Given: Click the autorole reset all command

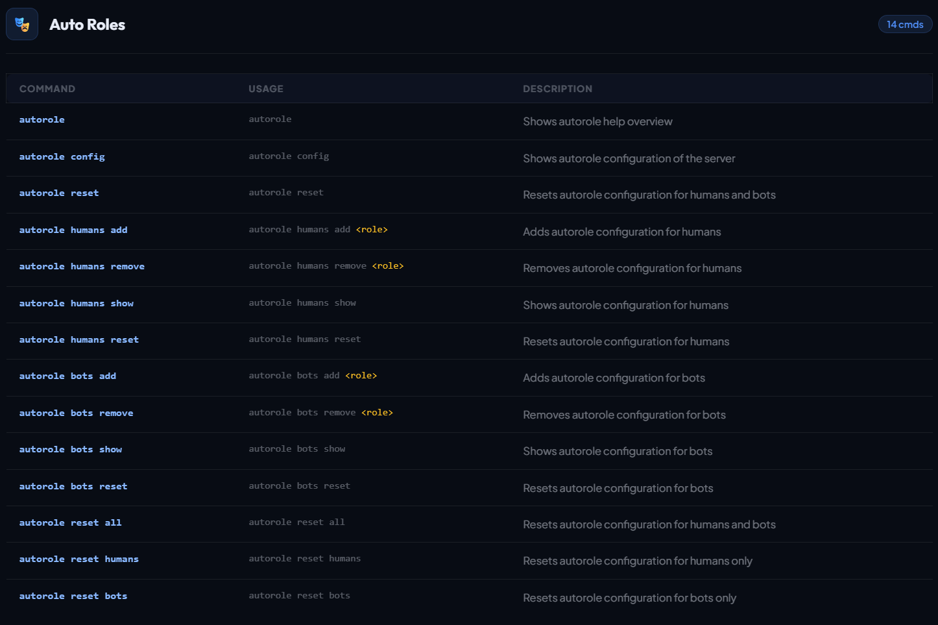Looking at the screenshot, I should (71, 523).
